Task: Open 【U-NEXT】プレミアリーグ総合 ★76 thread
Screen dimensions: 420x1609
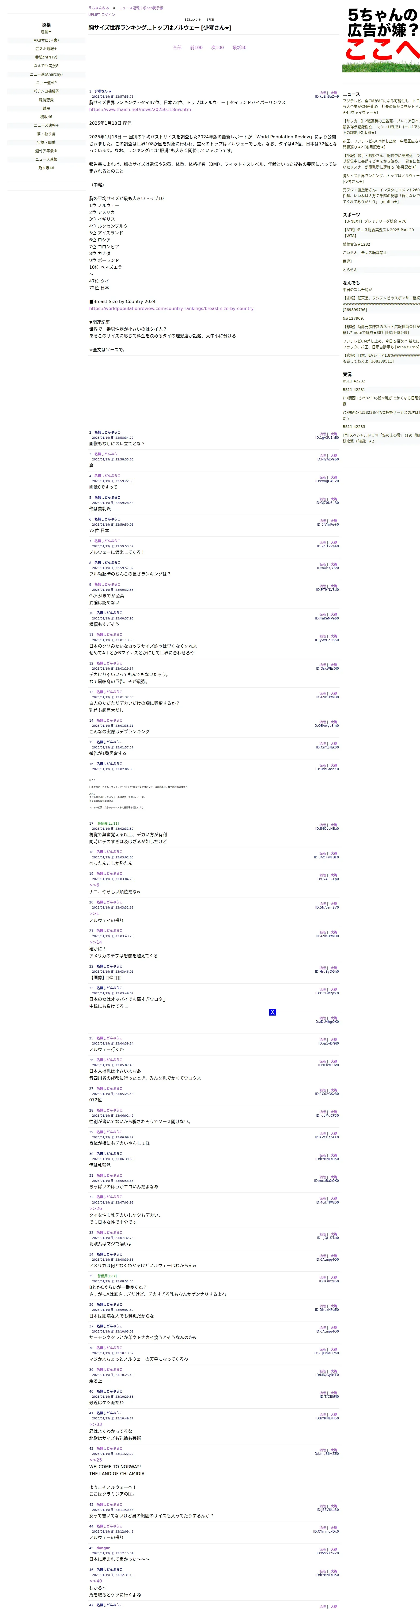Action: coord(374,221)
